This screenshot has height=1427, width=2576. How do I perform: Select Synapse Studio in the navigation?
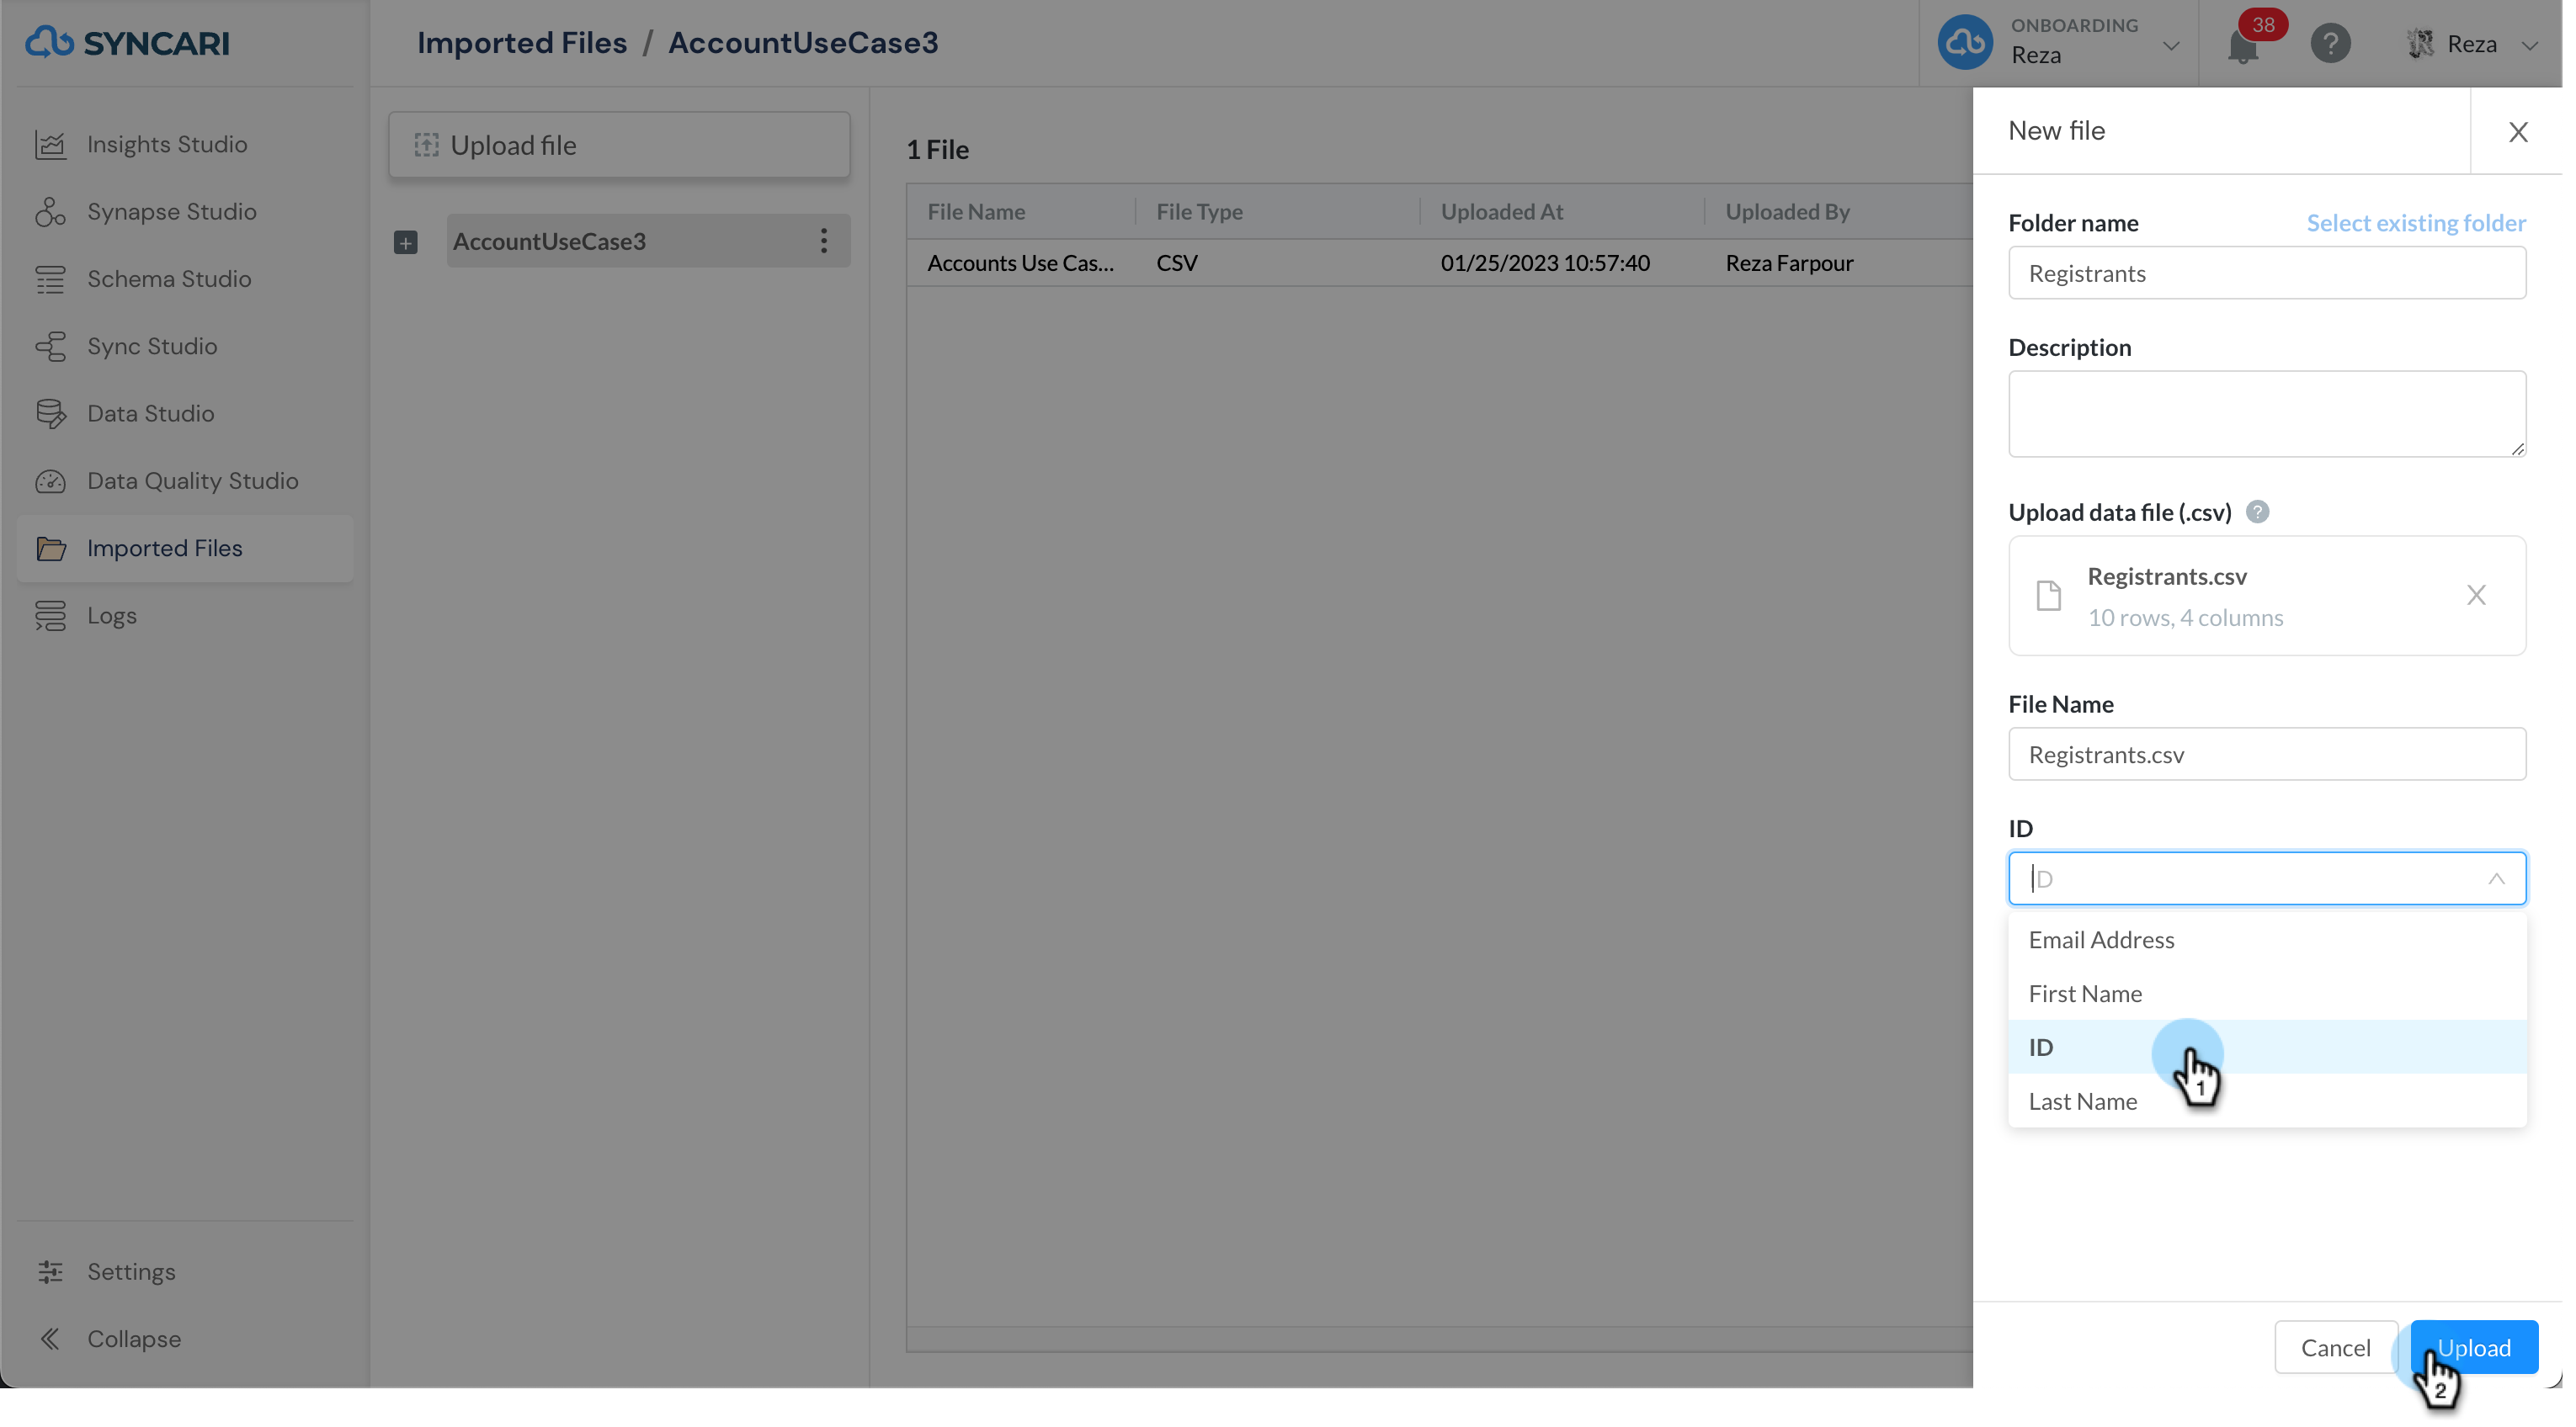[172, 211]
